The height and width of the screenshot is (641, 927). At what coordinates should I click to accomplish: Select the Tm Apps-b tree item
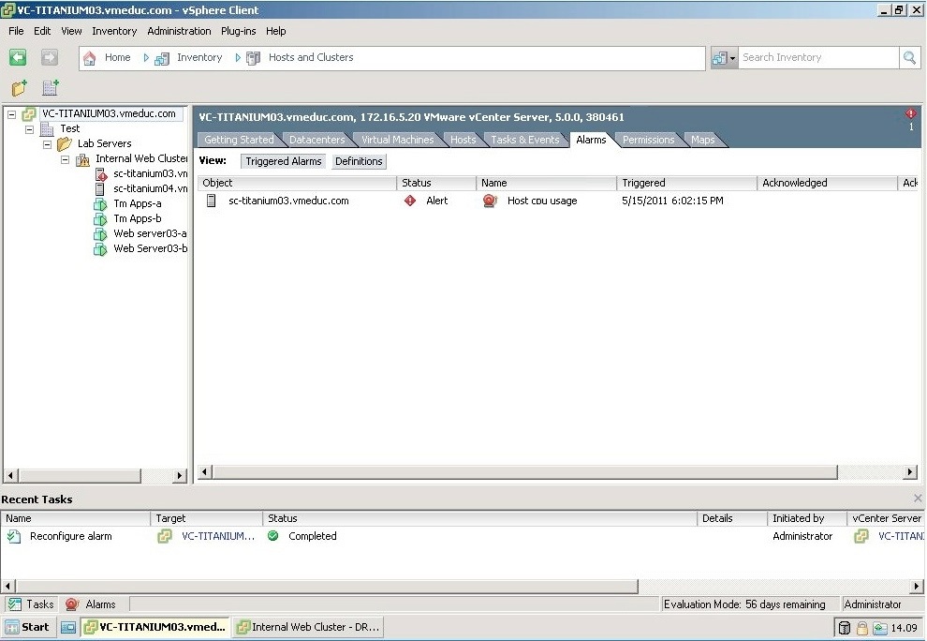(x=137, y=219)
